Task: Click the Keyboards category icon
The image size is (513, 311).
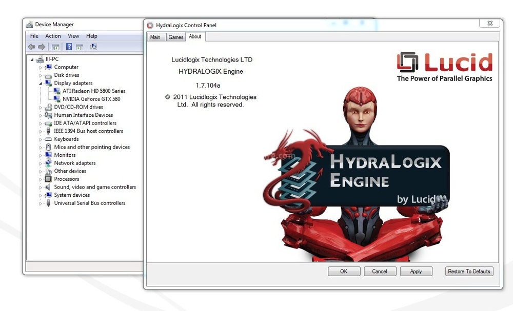Action: tap(48, 139)
